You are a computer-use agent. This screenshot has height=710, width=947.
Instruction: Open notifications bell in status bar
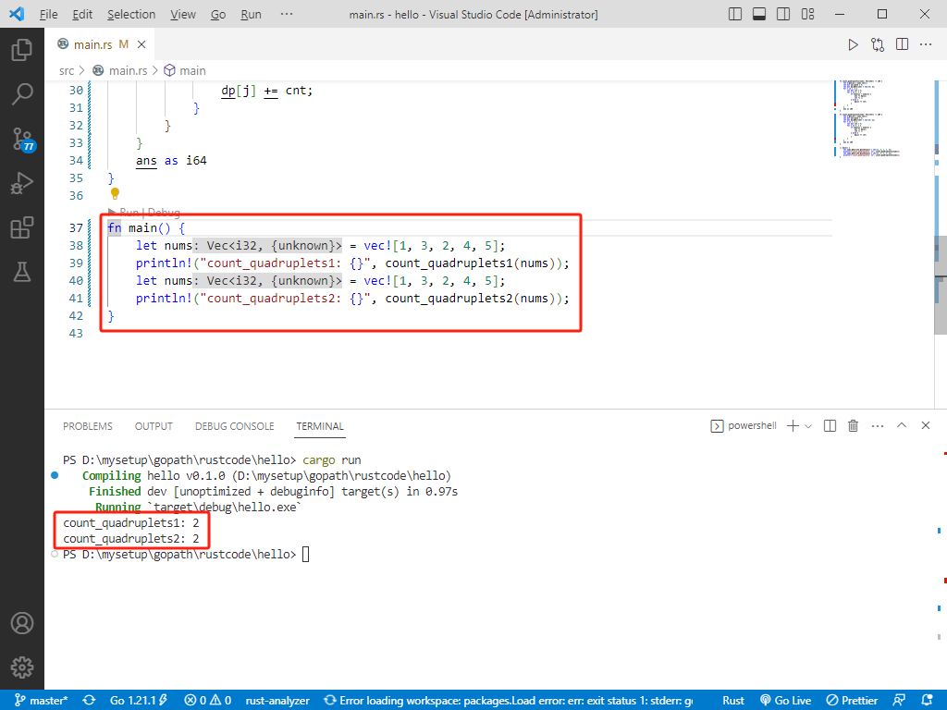pos(927,701)
